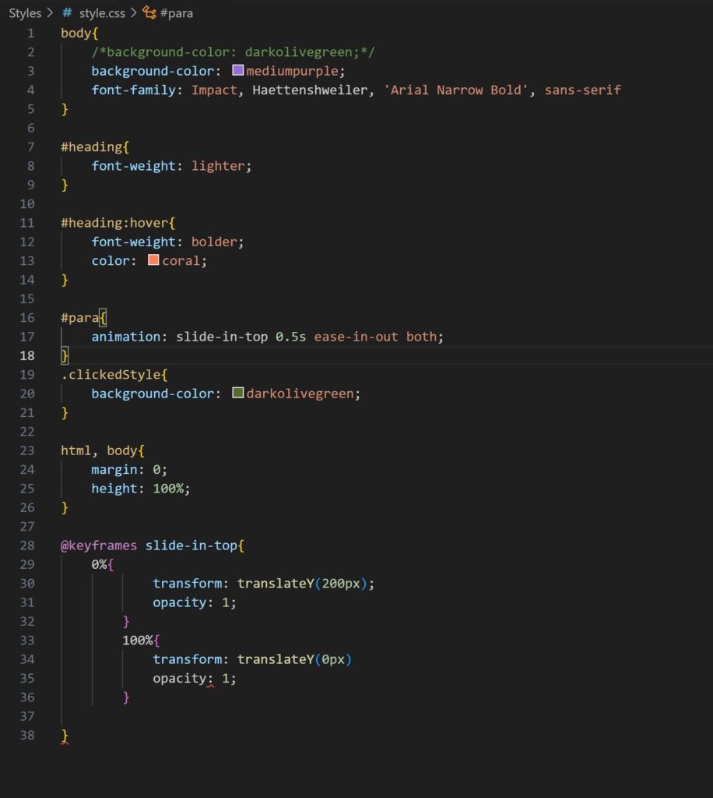The width and height of the screenshot is (713, 798).
Task: Click the animation property name
Action: [x=125, y=337]
